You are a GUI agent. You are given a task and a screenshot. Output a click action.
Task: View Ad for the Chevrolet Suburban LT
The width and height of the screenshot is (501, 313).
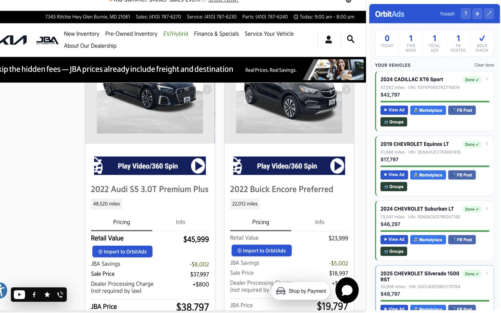pyautogui.click(x=394, y=239)
